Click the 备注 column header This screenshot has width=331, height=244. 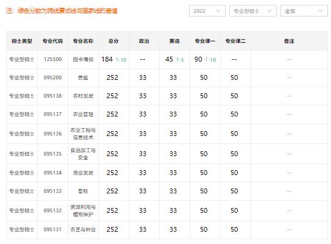coord(289,41)
